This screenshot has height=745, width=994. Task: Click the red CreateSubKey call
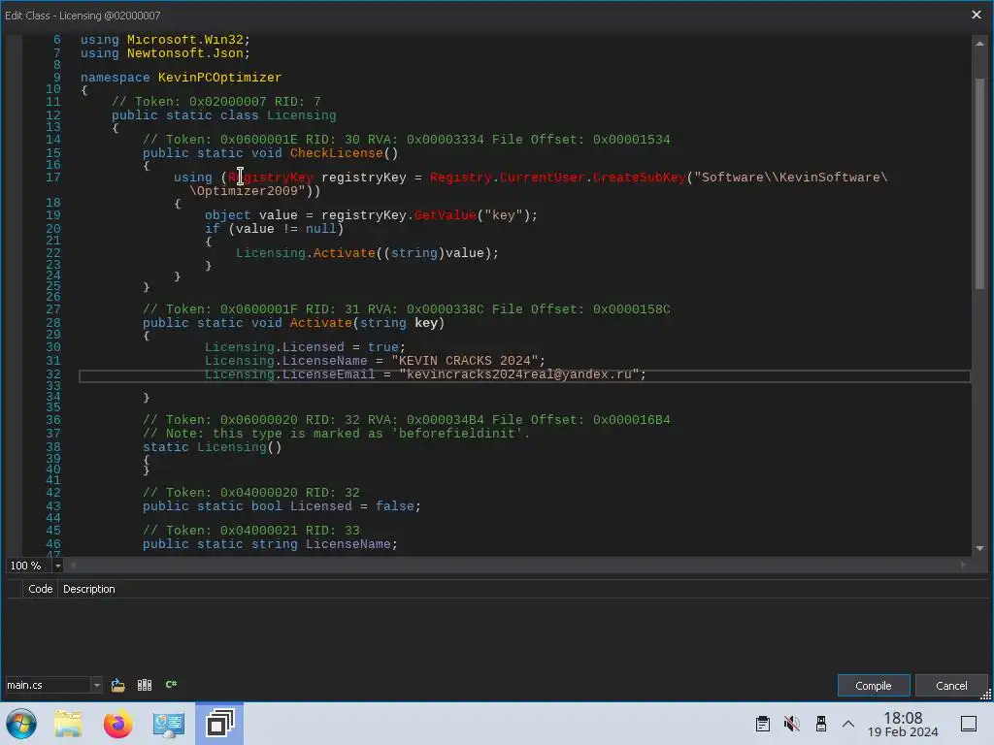pos(640,178)
